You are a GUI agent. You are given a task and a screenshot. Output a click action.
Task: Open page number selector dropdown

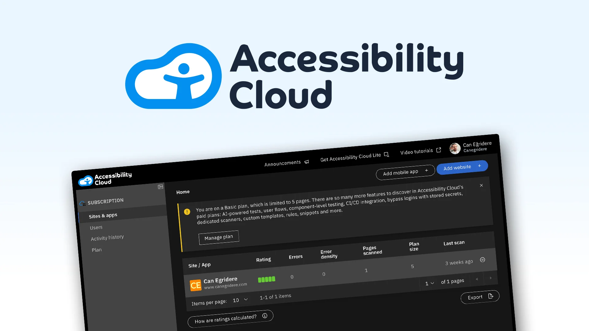tap(429, 283)
